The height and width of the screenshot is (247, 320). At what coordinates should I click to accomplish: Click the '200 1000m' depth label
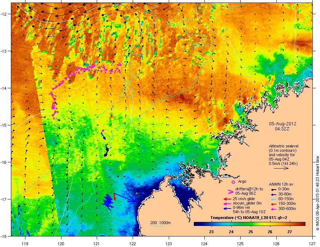pyautogui.click(x=160, y=223)
